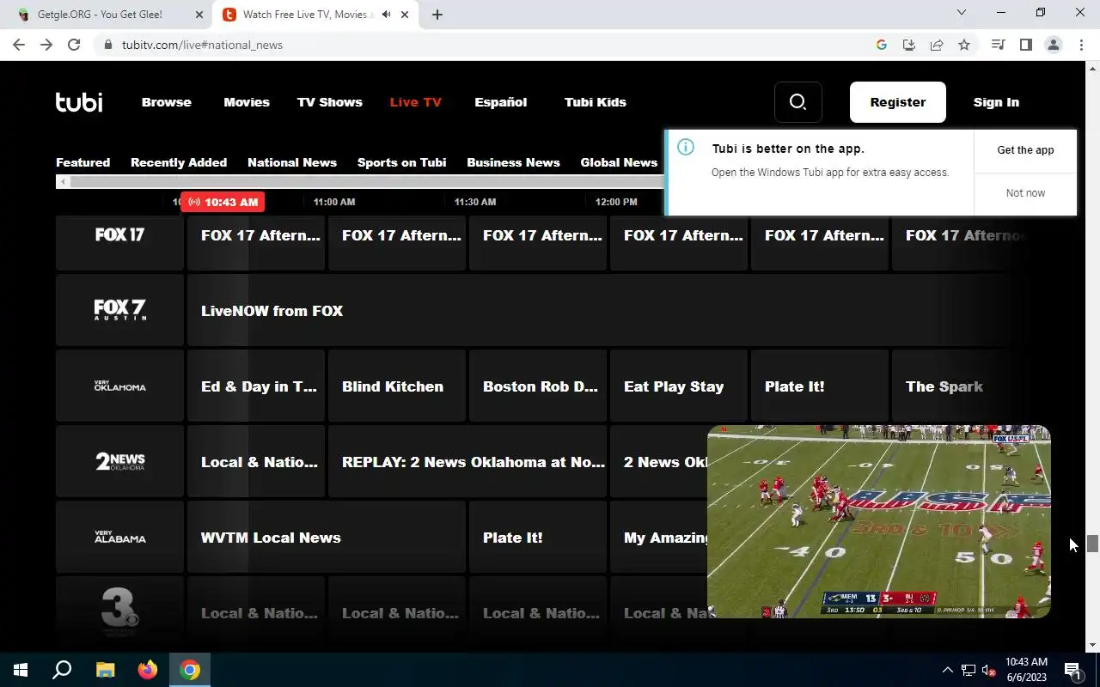1100x687 pixels.
Task: Mute the Tubi tab audio icon
Action: pos(386,15)
